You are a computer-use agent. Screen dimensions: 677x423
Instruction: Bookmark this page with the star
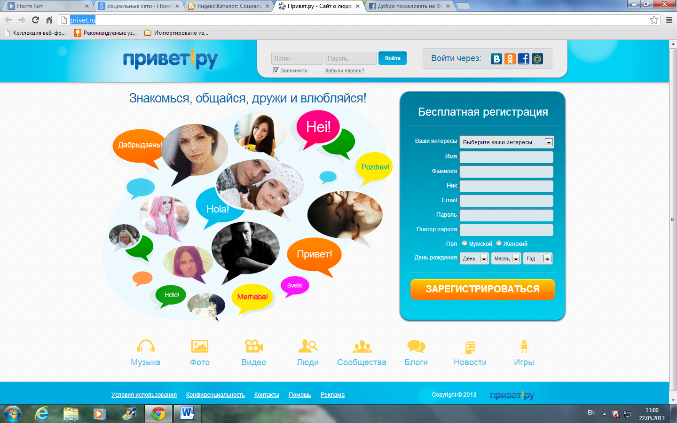[x=654, y=20]
